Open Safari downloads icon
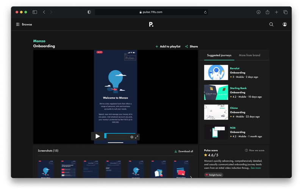Image resolution: width=303 pixels, height=189 pixels. coord(258,12)
